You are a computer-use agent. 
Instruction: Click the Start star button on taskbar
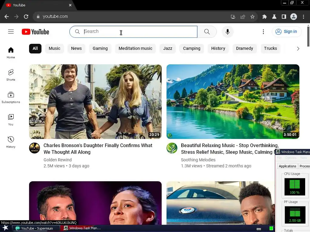click(5, 228)
